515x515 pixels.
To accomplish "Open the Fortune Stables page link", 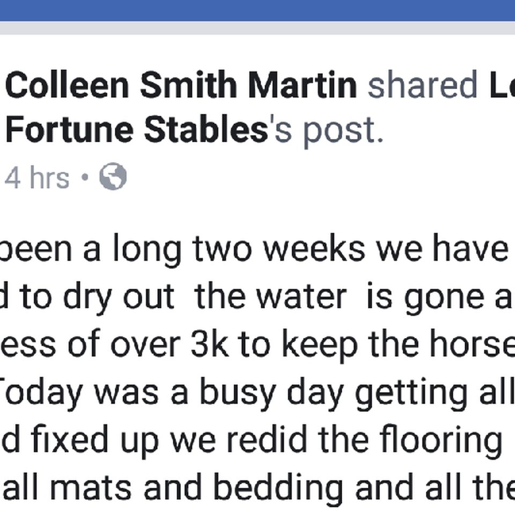I will tap(137, 130).
